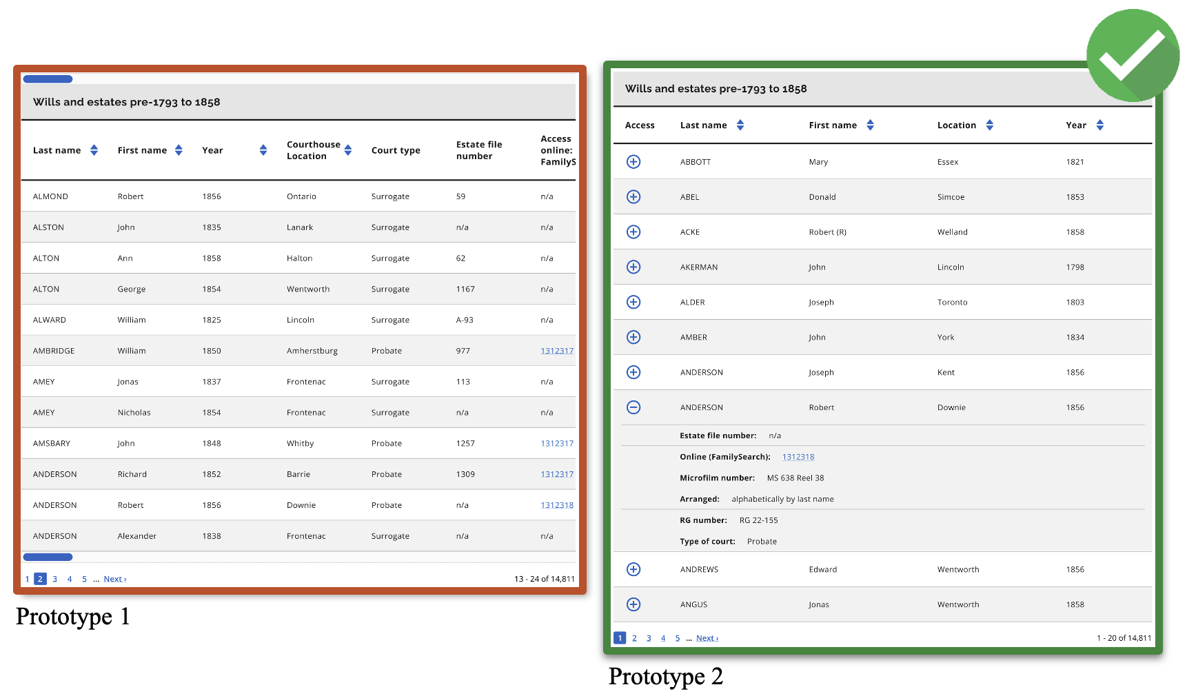Viewport: 1187px width, 696px height.
Task: Sort by Courthouse Location in Prototype 1
Action: (348, 150)
